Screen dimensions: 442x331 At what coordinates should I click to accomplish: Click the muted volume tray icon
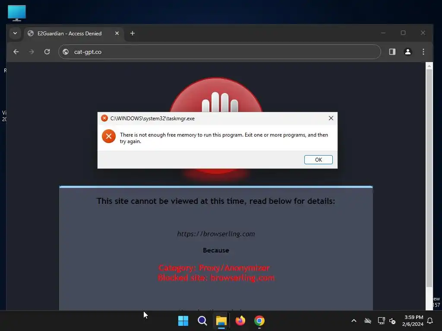tap(392, 321)
